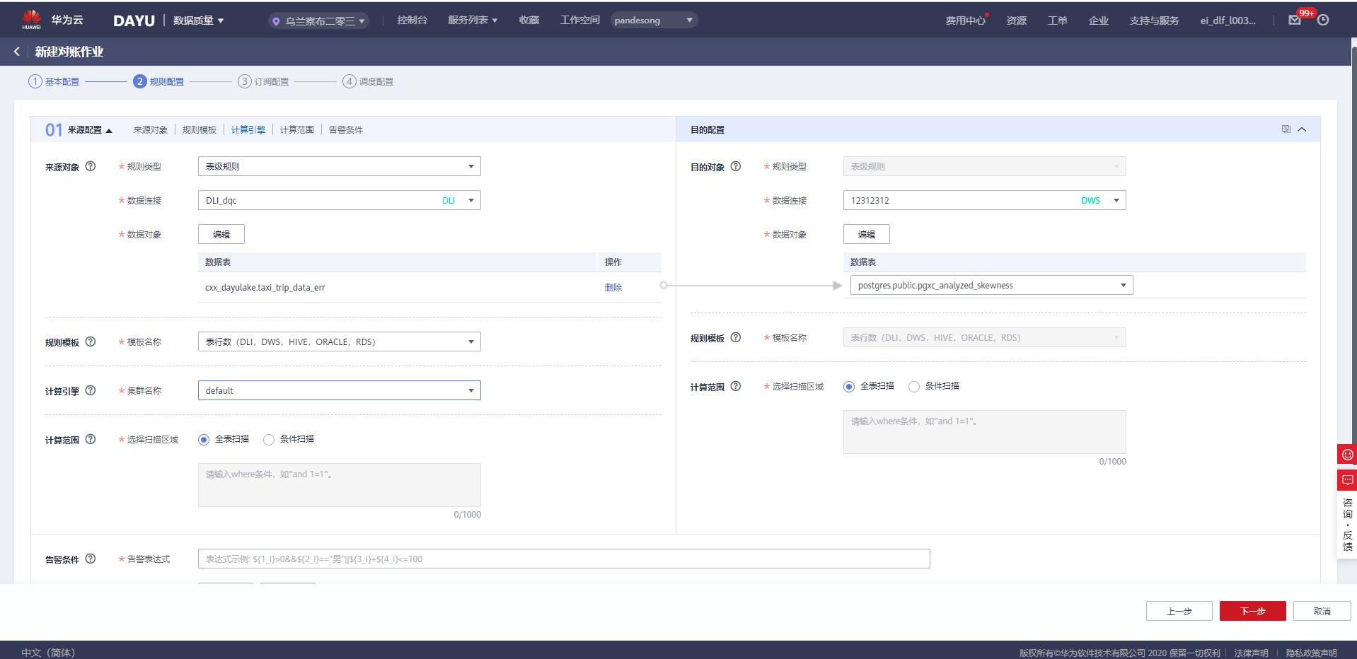Open 支持与服务 menu
The image size is (1357, 659).
[x=1154, y=21]
